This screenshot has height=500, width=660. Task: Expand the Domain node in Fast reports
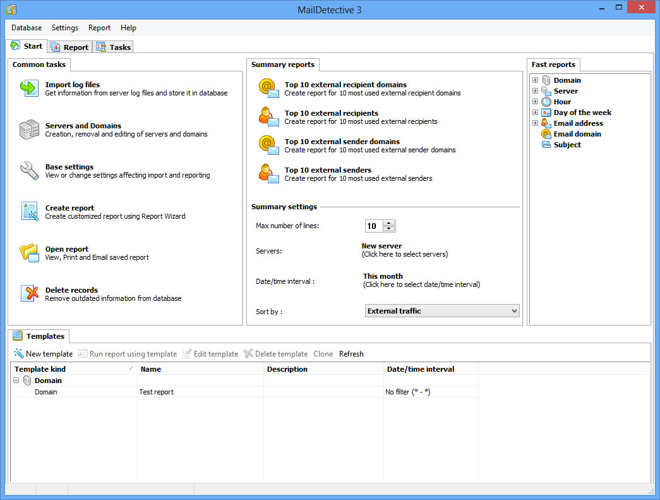tap(535, 80)
